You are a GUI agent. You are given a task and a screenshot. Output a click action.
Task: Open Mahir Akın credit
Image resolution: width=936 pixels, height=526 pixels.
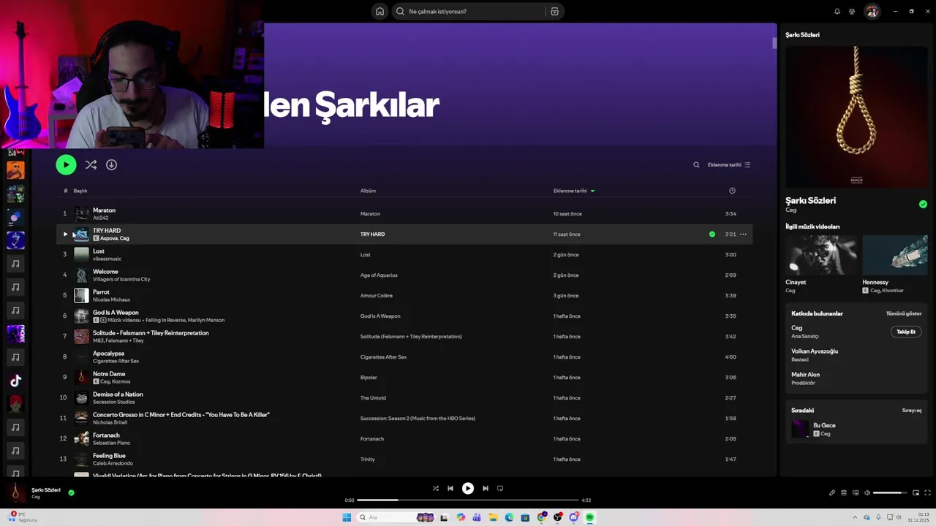pyautogui.click(x=805, y=375)
